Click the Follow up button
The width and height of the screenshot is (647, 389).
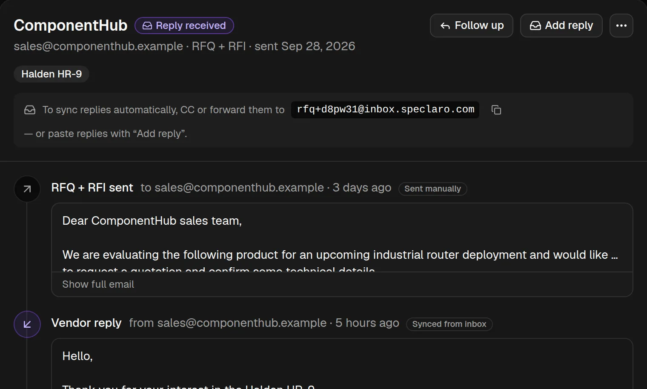[x=471, y=26]
